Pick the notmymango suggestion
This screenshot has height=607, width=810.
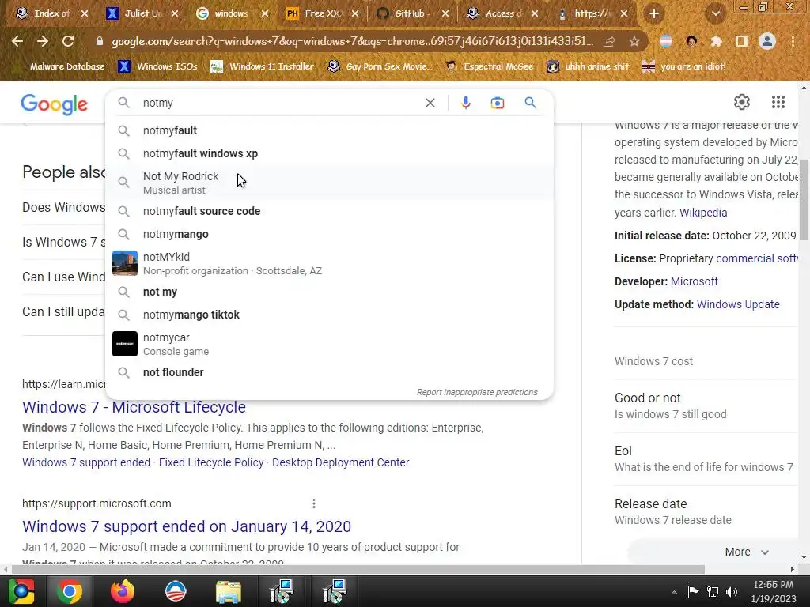pos(330,234)
